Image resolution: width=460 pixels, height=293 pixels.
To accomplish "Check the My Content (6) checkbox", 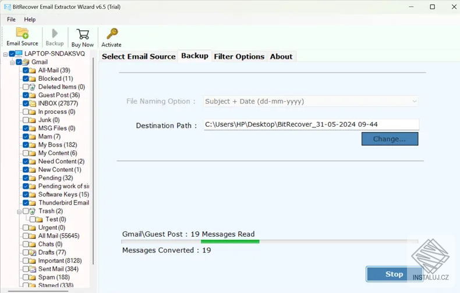I will click(26, 153).
